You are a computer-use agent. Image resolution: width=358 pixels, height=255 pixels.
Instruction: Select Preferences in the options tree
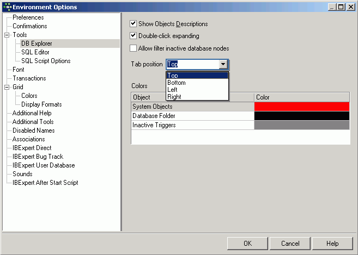click(28, 17)
